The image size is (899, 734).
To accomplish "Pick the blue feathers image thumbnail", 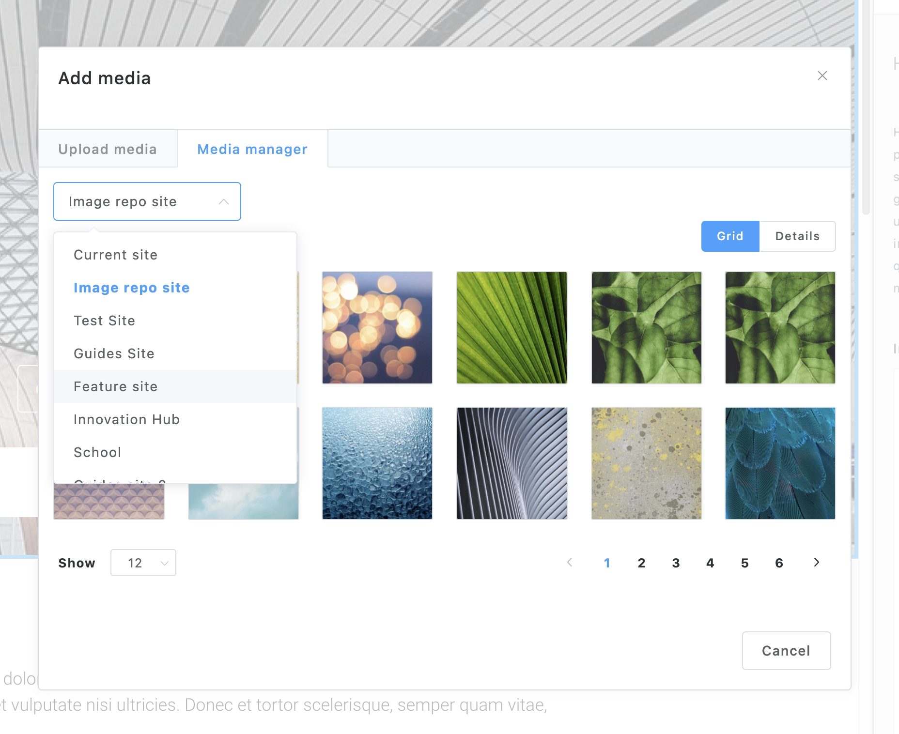I will 780,463.
